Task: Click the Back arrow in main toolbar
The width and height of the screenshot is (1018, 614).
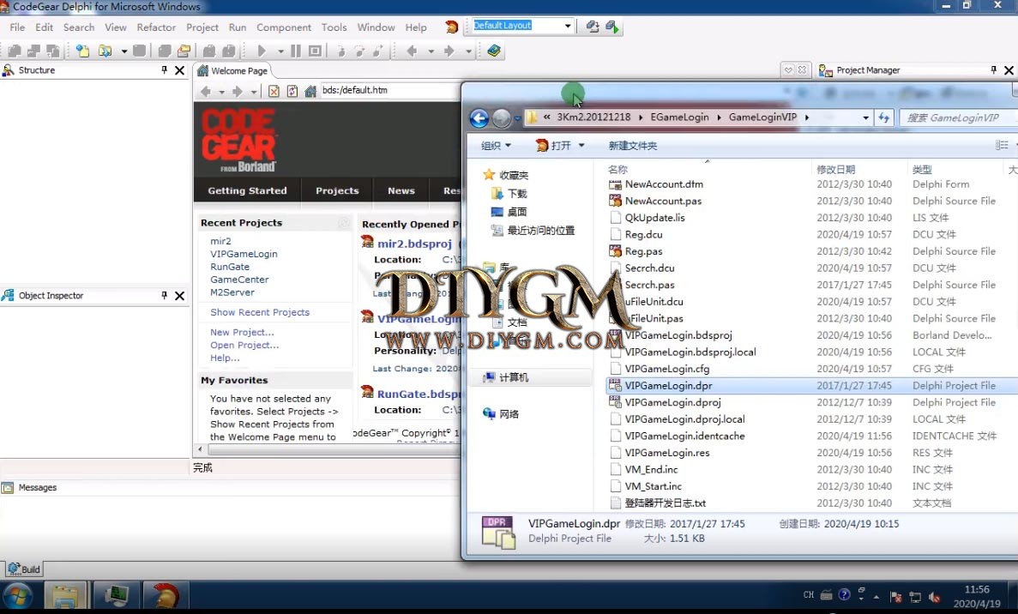Action: click(412, 51)
